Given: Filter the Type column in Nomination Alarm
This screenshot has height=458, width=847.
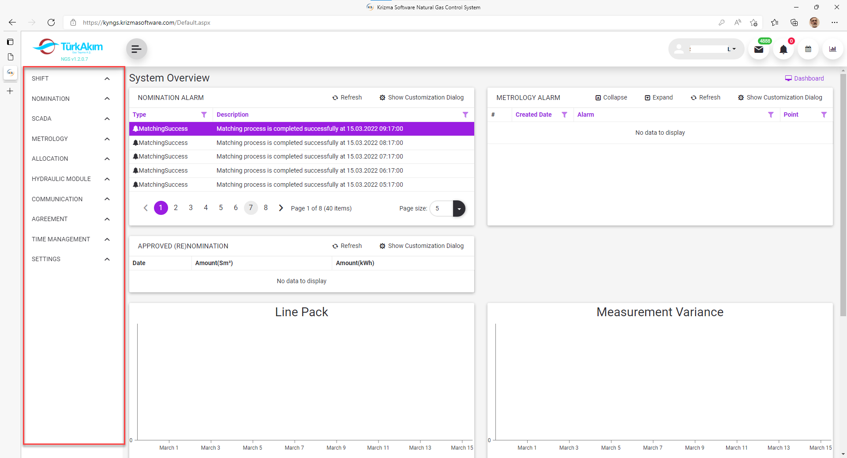Looking at the screenshot, I should click(204, 114).
